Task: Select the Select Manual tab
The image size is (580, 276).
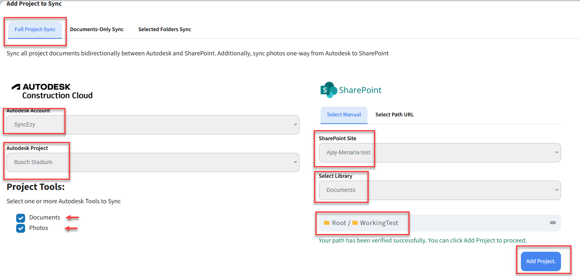Action: point(344,115)
